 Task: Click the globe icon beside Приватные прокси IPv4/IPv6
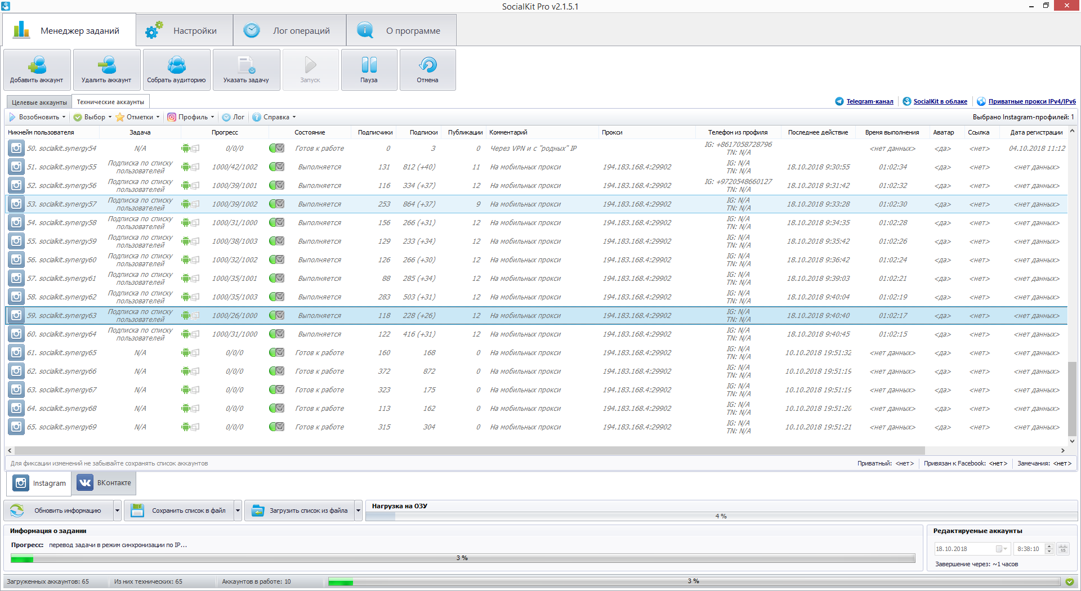[x=981, y=101]
